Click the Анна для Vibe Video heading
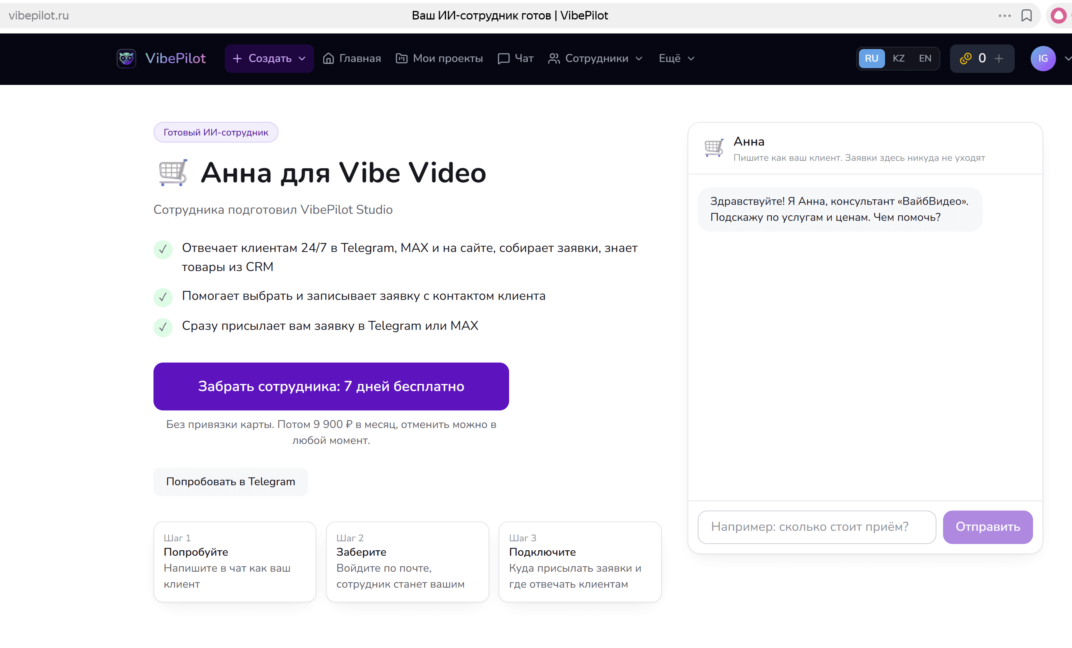This screenshot has width=1072, height=648. pos(343,173)
